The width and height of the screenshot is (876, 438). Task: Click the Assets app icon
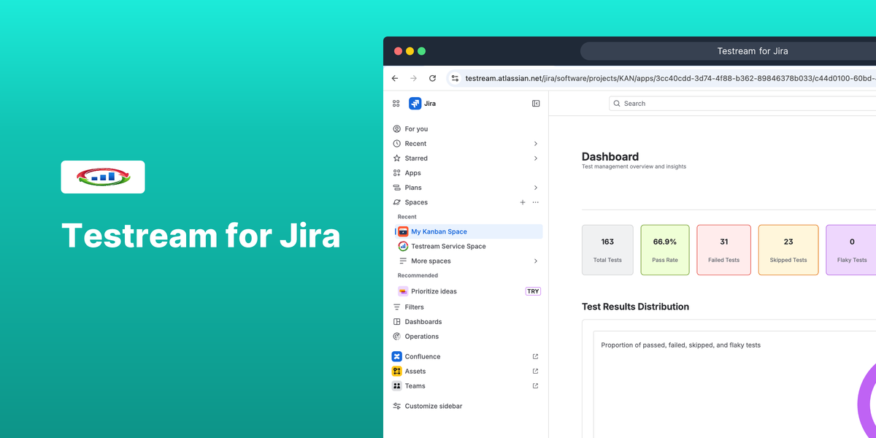[397, 372]
